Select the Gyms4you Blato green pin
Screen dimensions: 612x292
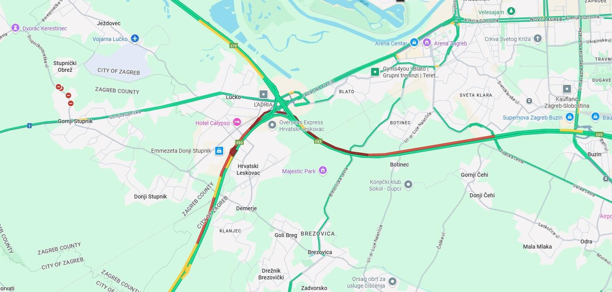375,72
